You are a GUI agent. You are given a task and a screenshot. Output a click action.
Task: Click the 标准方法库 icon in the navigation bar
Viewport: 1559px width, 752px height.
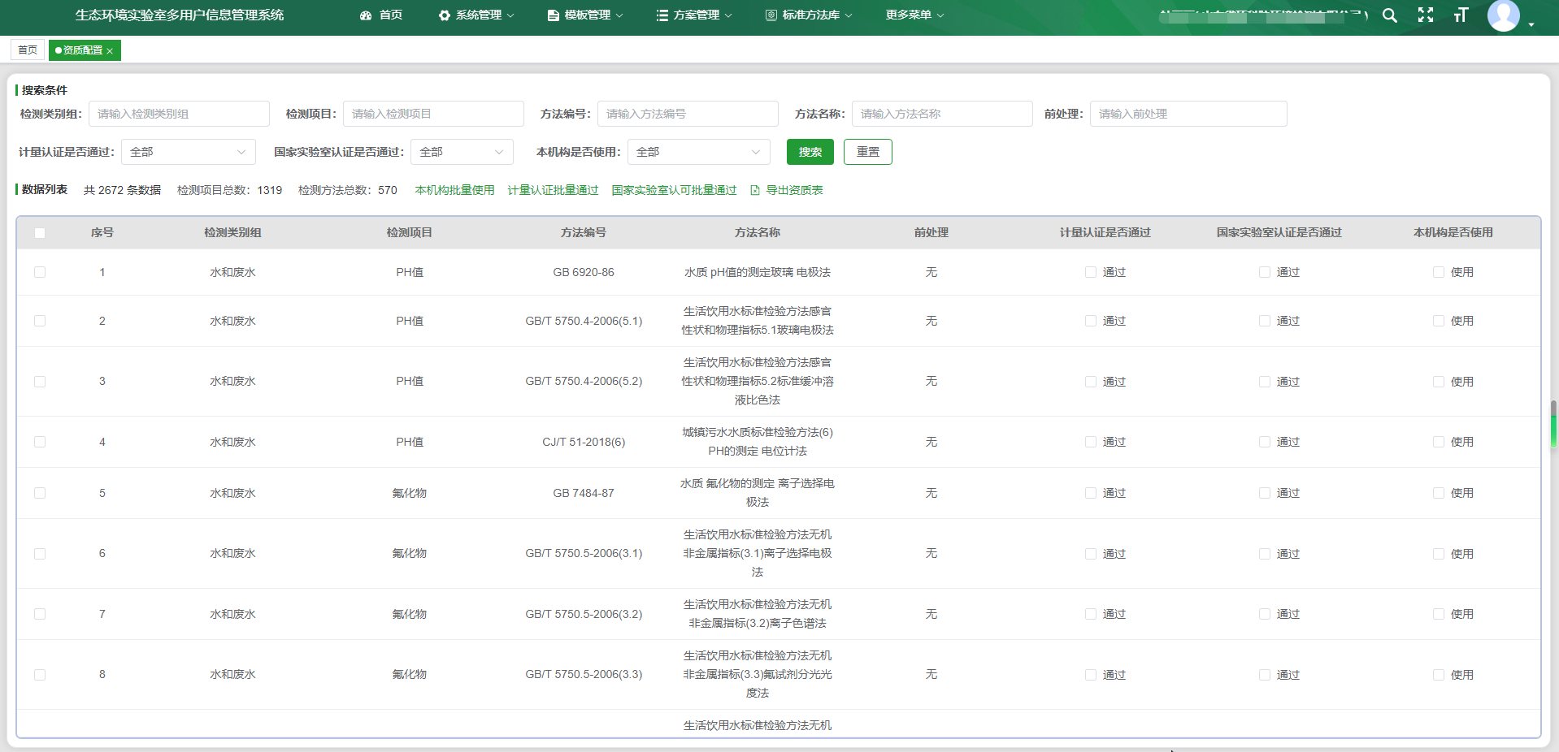[771, 15]
